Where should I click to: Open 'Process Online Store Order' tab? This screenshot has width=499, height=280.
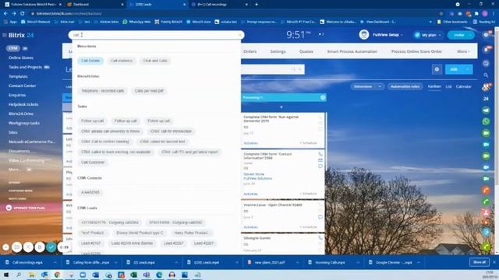pyautogui.click(x=416, y=51)
